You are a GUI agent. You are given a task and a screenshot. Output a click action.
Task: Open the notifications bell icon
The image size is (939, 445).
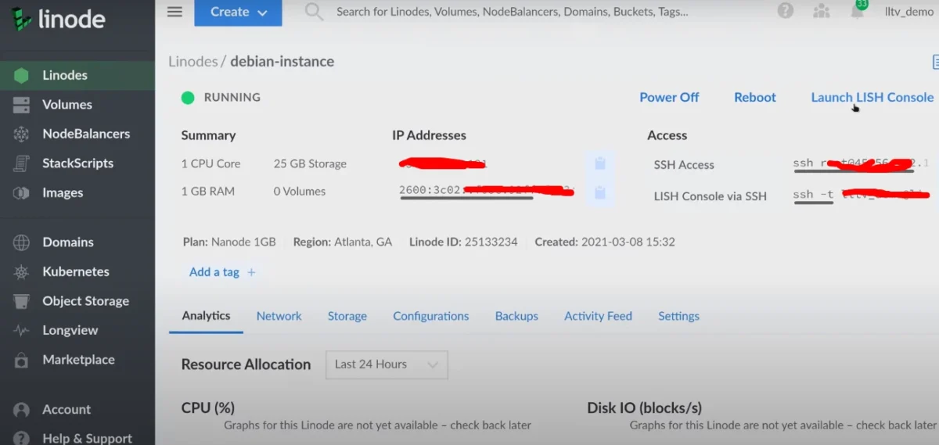coord(858,11)
